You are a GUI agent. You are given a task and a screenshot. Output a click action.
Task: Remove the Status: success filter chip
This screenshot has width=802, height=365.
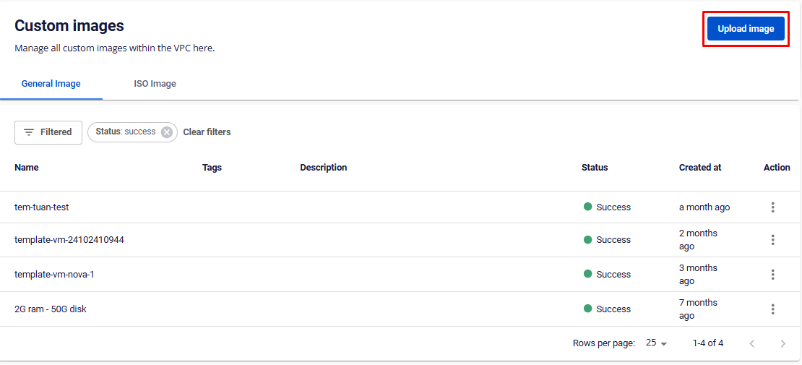pos(167,132)
